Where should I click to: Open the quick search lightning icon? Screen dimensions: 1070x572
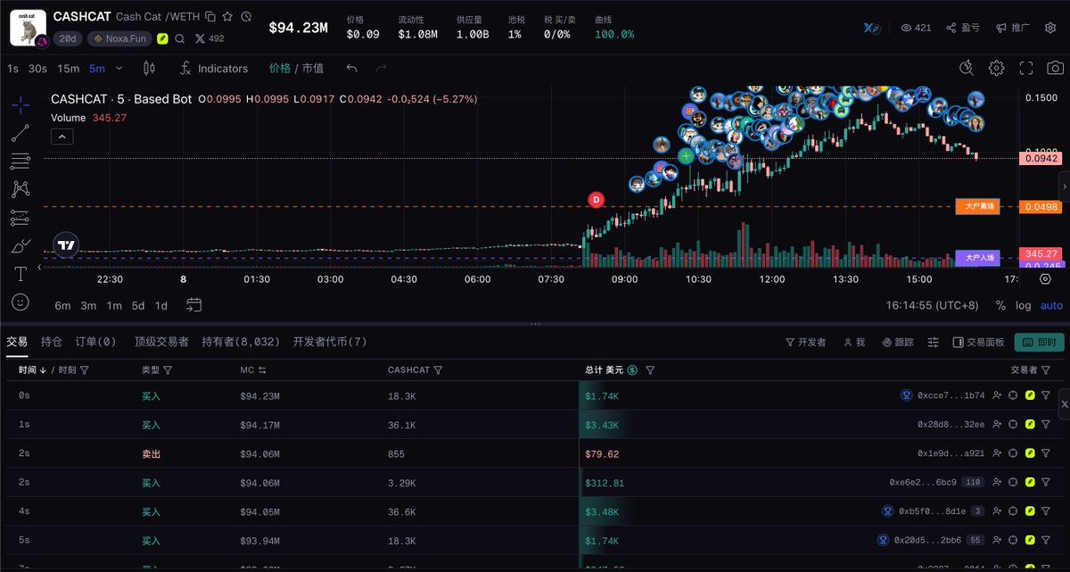[x=967, y=68]
